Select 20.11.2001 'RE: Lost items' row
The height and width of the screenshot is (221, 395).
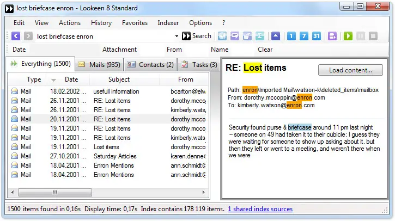click(108, 119)
